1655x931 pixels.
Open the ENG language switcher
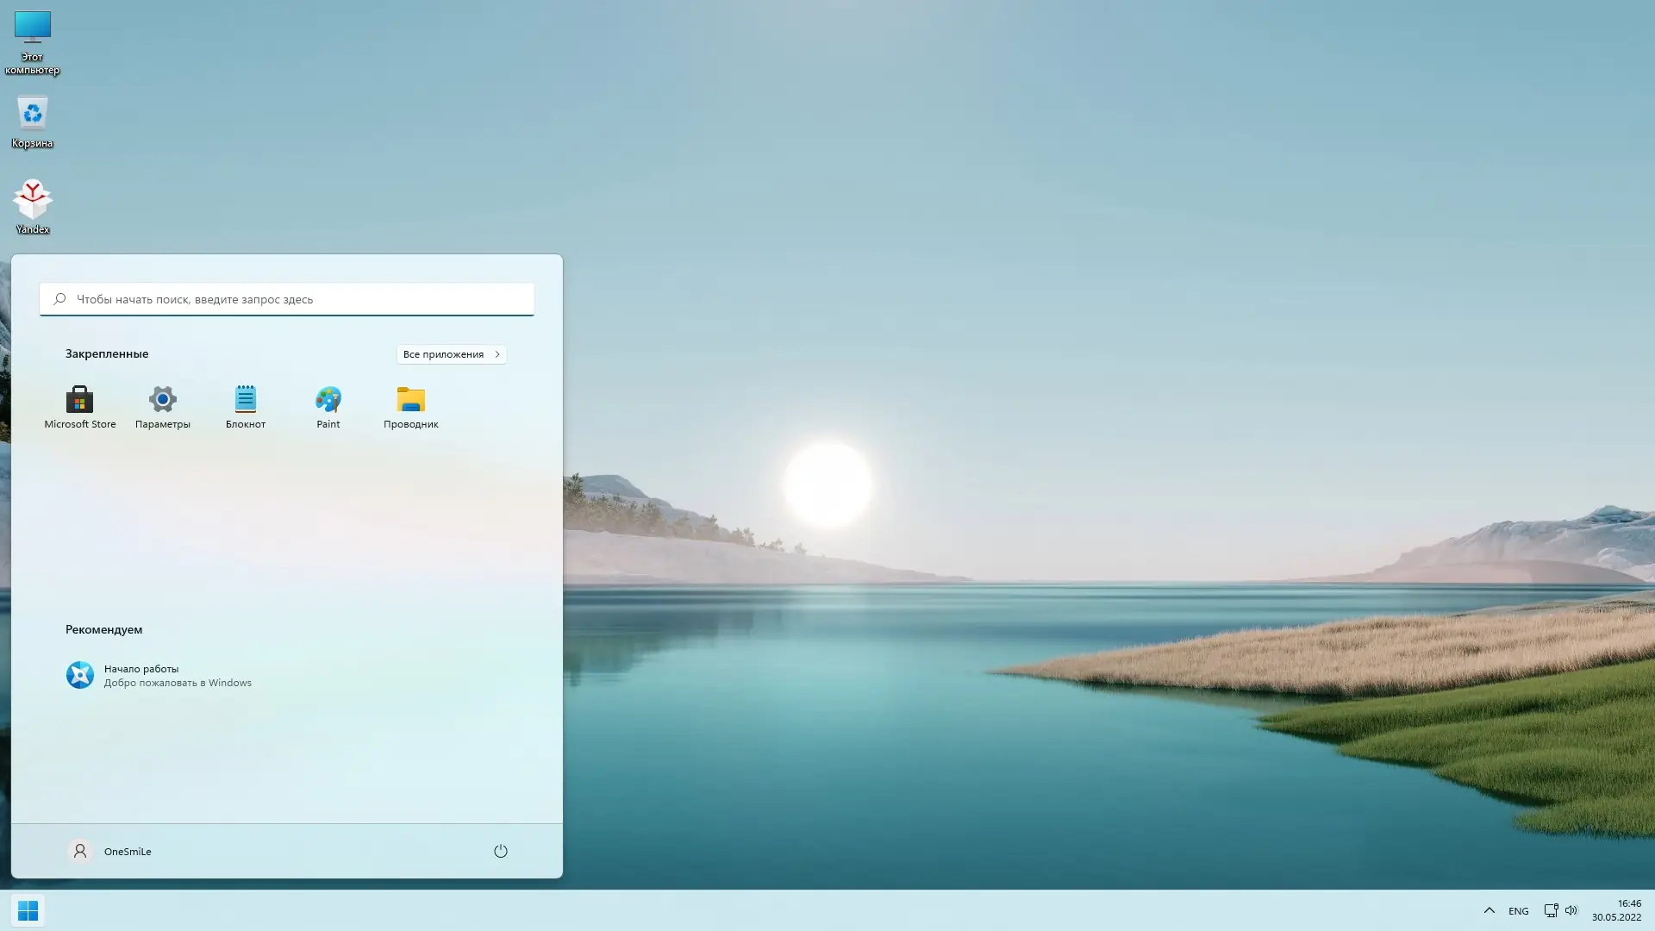coord(1518,910)
